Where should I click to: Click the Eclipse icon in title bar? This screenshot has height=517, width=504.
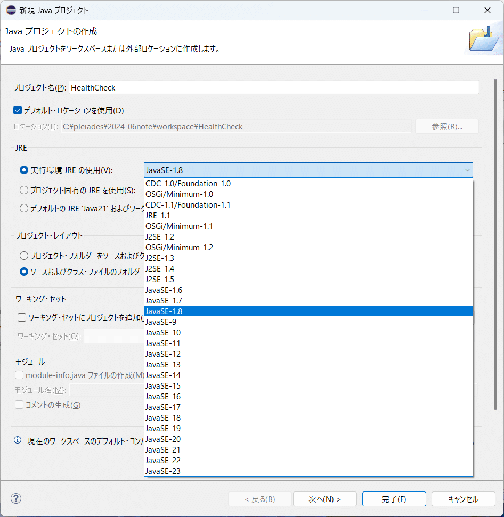coord(11,10)
